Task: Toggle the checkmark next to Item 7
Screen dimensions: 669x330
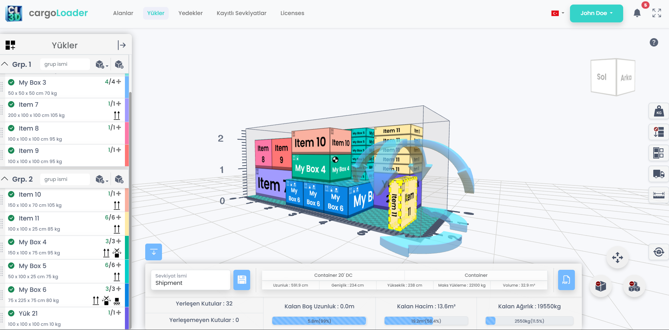Action: [11, 104]
